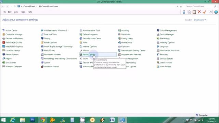Open HomeGroup
This screenshot has width=219, height=123.
point(125,42)
